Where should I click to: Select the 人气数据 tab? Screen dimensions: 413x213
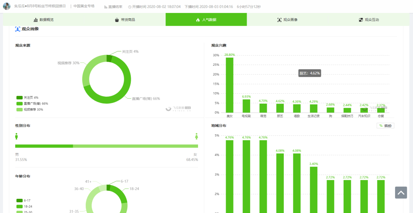(x=206, y=20)
